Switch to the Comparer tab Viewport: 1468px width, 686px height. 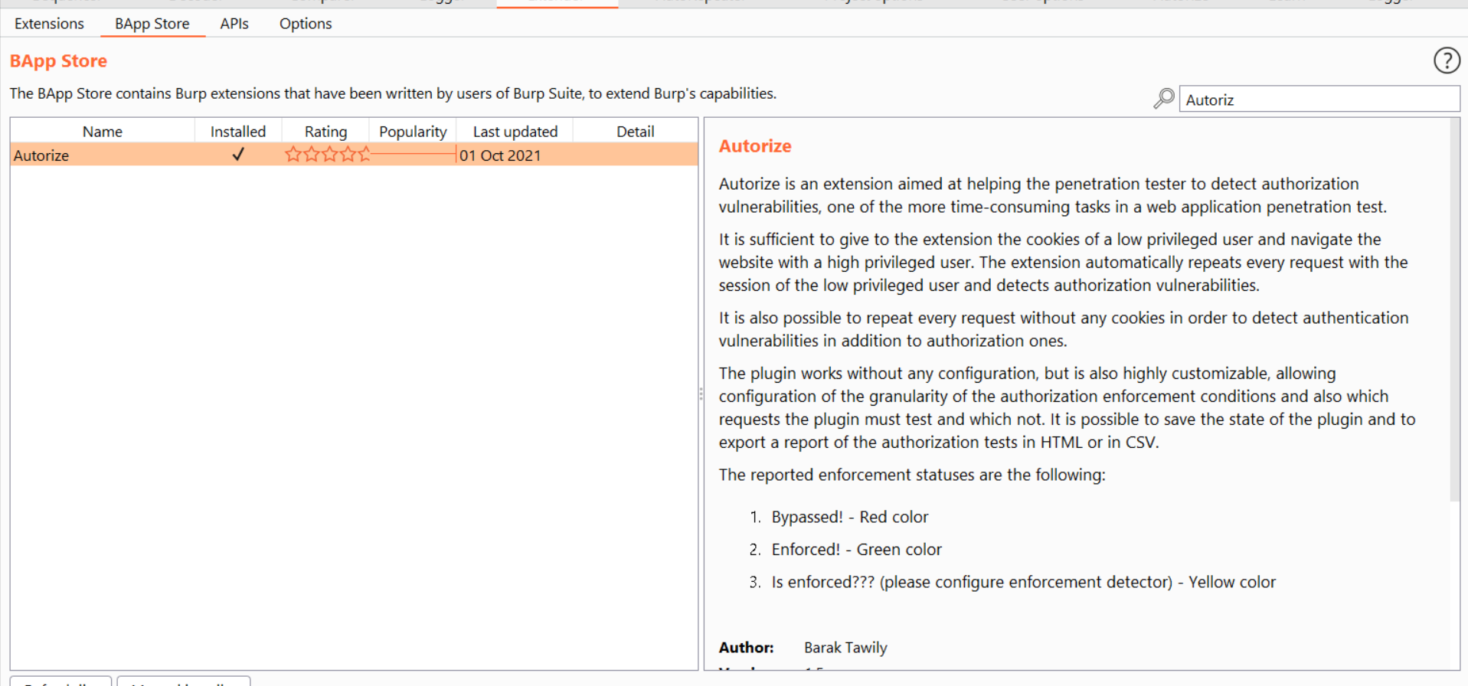pyautogui.click(x=320, y=2)
